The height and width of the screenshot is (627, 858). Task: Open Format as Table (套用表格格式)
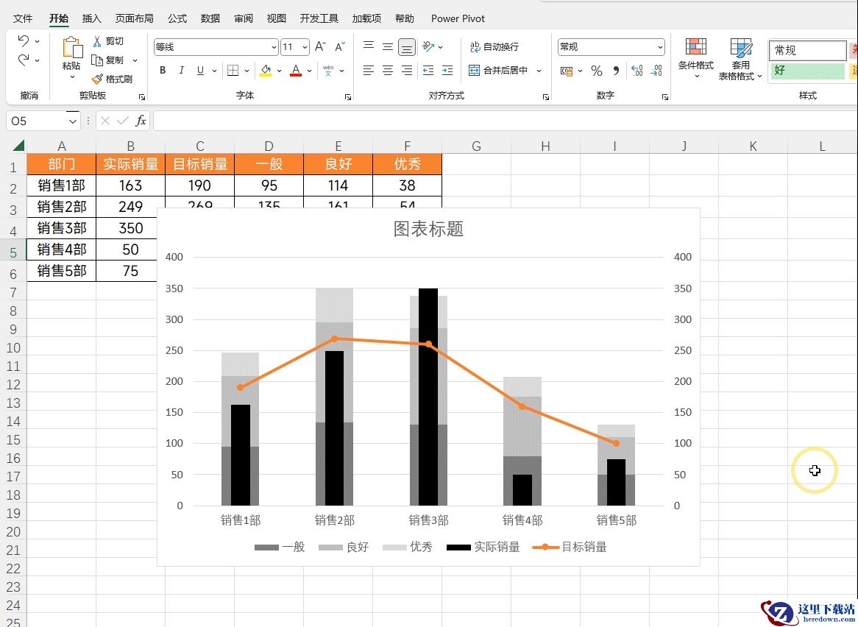pos(741,59)
